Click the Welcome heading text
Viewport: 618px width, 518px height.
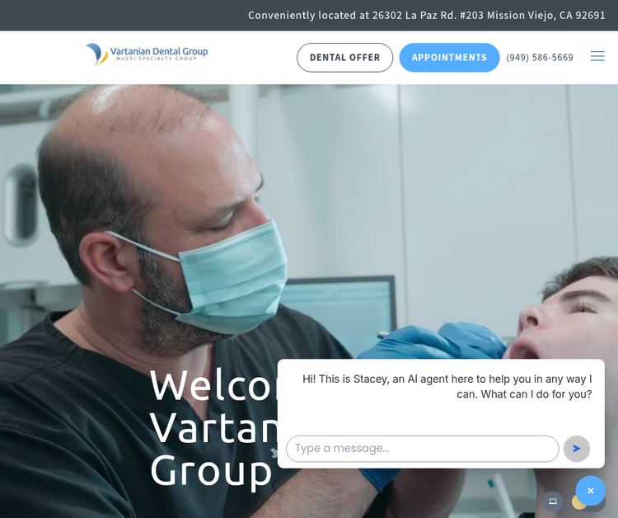click(213, 385)
